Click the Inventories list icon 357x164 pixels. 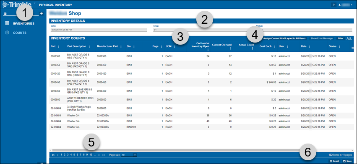click(7, 23)
